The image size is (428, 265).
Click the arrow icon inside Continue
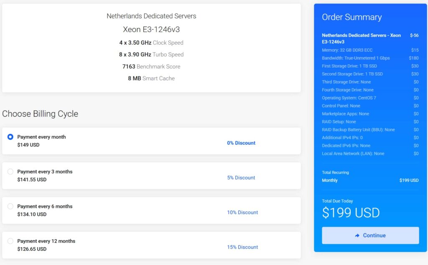point(357,235)
